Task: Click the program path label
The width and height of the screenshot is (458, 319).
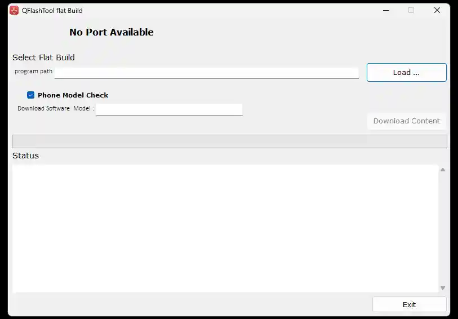Action: 34,71
